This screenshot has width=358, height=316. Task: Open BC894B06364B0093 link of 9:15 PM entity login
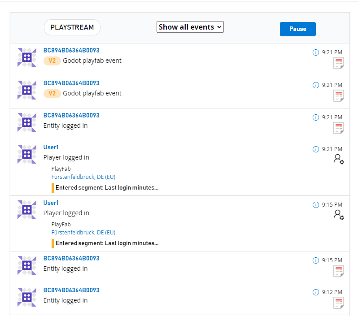(71, 258)
